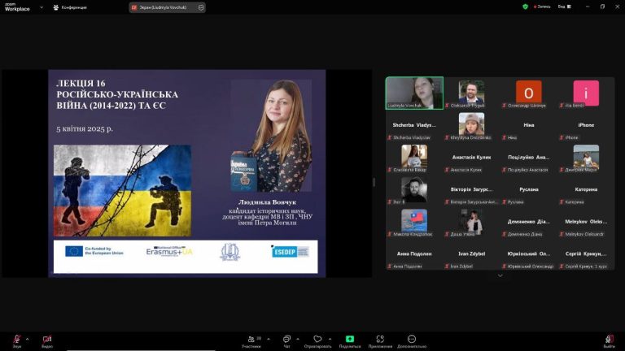This screenshot has height=351, width=625.
Task: Select Ludmyla Vovchuk's video thumbnail
Action: tap(414, 93)
